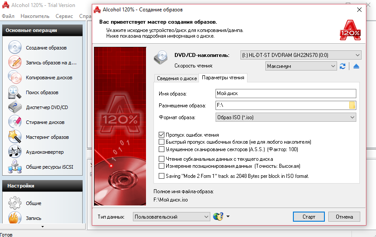
Task: Click the Alcohol icon in the dialog title bar
Action: point(97,10)
